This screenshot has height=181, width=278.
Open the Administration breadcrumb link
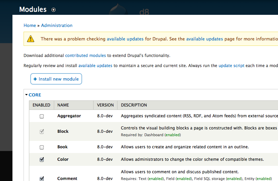(x=57, y=25)
